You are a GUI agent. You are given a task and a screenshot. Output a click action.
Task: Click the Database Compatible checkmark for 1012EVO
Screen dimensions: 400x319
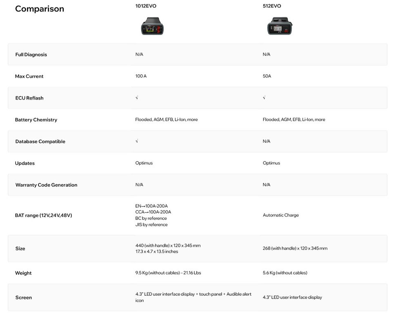tap(137, 141)
